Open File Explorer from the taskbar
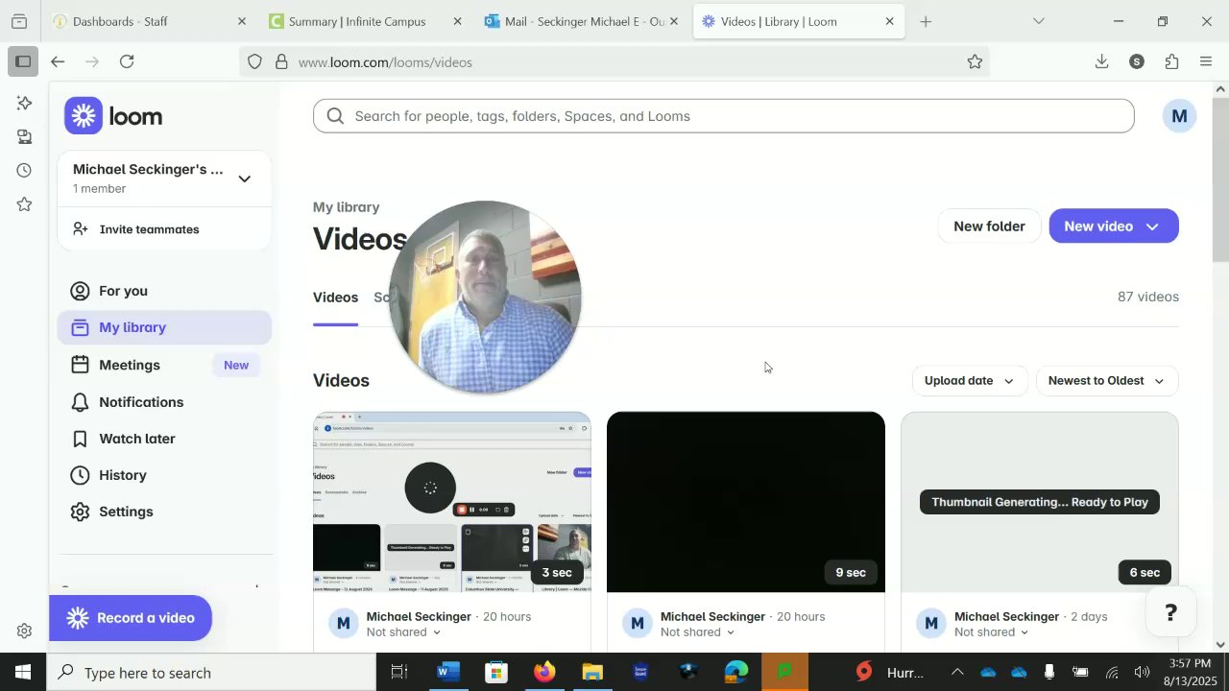 (592, 672)
